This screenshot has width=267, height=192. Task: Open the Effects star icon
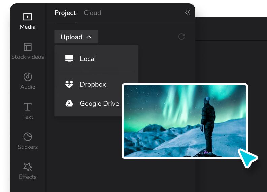pos(28,167)
